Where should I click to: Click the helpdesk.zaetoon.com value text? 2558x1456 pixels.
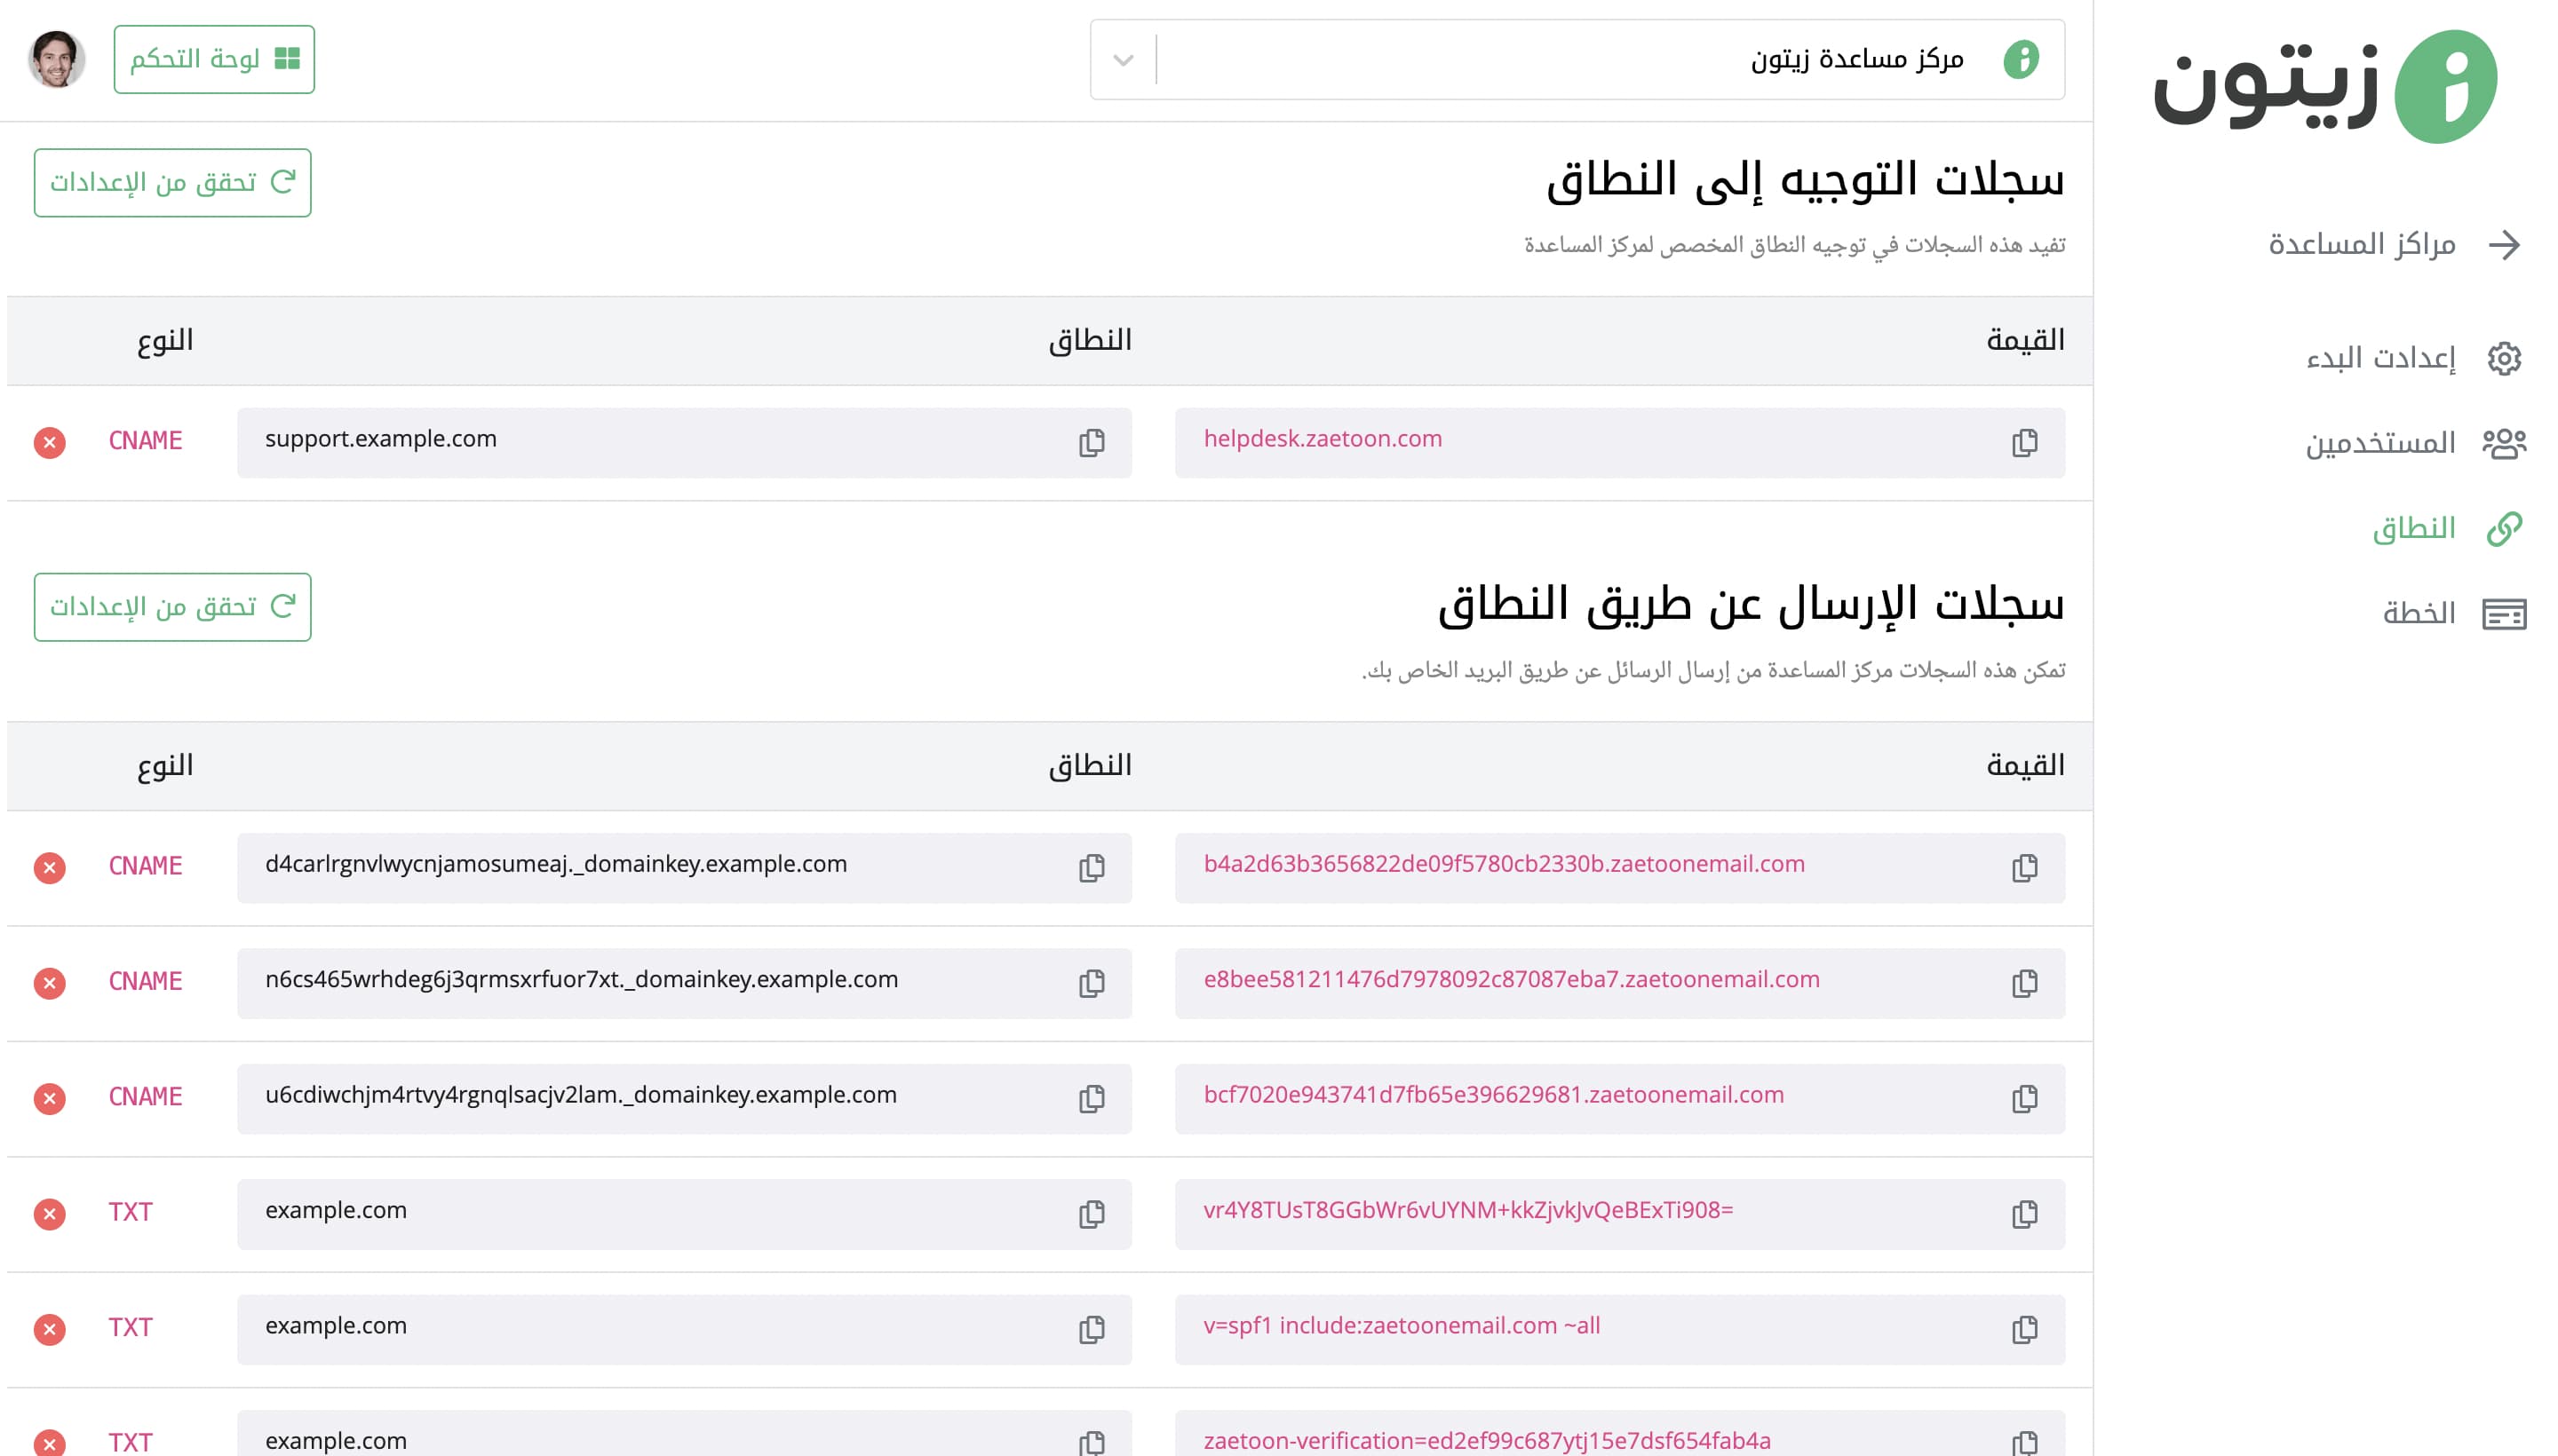(x=1322, y=438)
